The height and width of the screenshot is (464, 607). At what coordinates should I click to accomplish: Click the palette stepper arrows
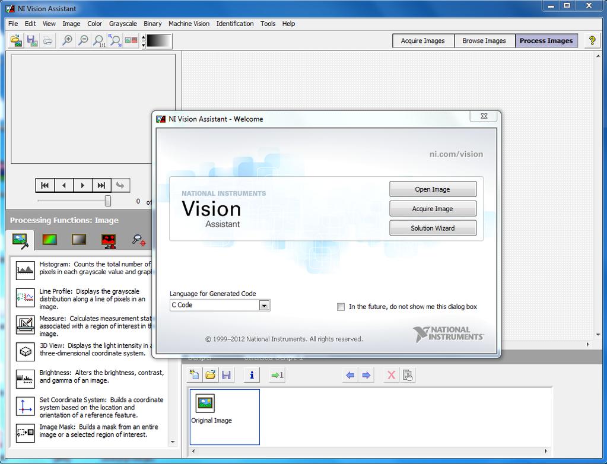coord(144,41)
